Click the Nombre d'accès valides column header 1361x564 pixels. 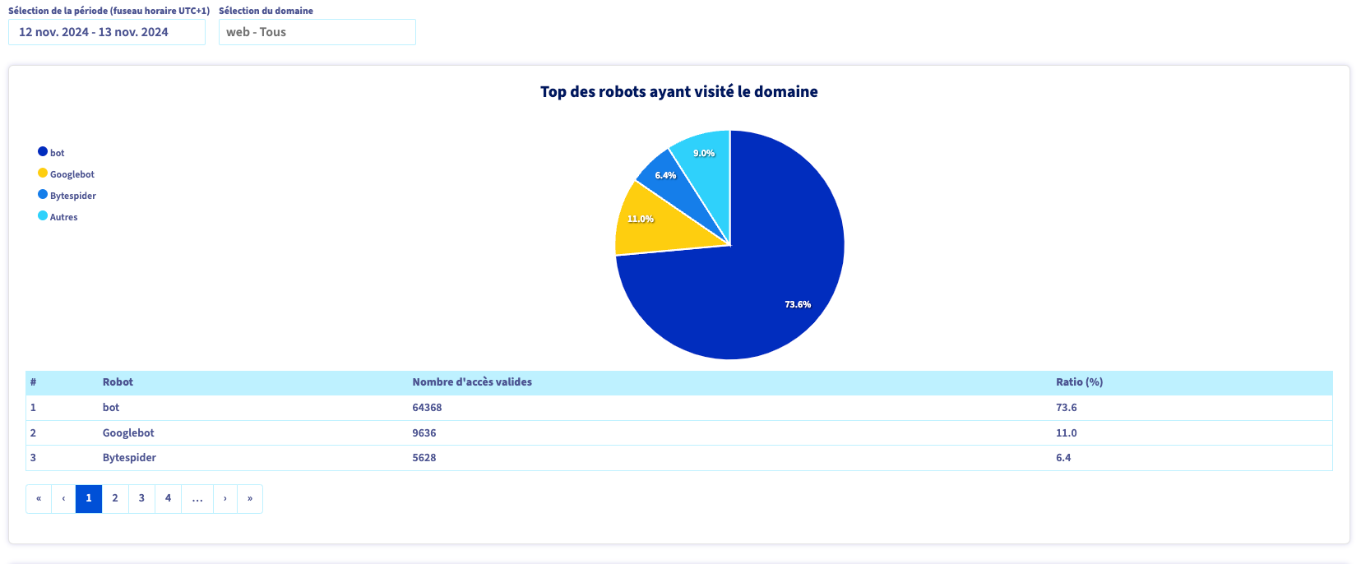click(472, 382)
